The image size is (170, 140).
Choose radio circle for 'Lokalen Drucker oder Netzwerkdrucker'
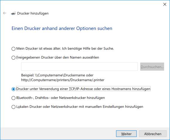click(13, 107)
